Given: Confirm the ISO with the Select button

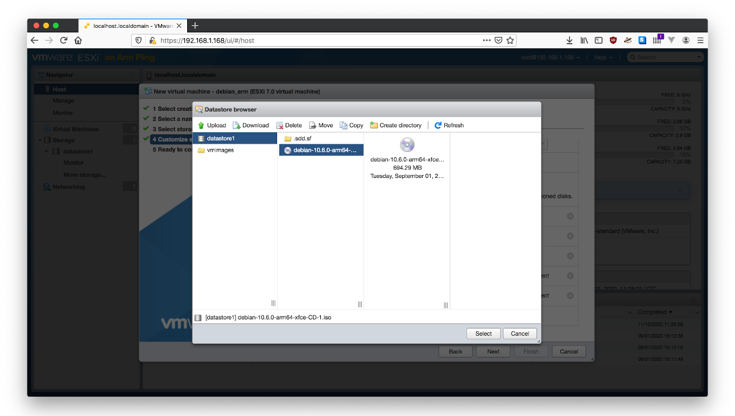Looking at the screenshot, I should pos(484,334).
